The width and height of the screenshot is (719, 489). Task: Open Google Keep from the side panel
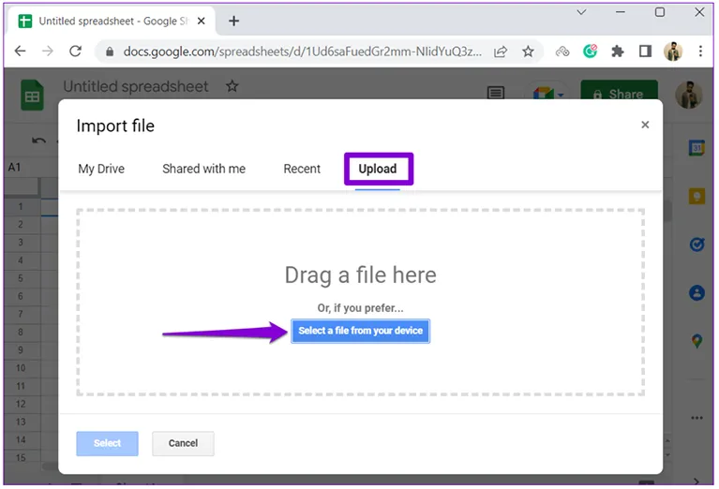click(697, 196)
